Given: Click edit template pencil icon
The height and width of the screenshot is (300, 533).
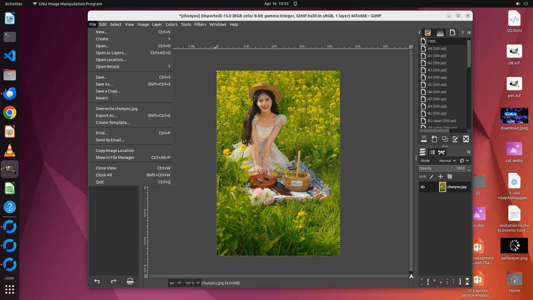Looking at the screenshot, I should click(x=455, y=139).
